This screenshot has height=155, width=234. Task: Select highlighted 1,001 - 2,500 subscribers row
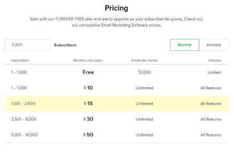(116, 104)
